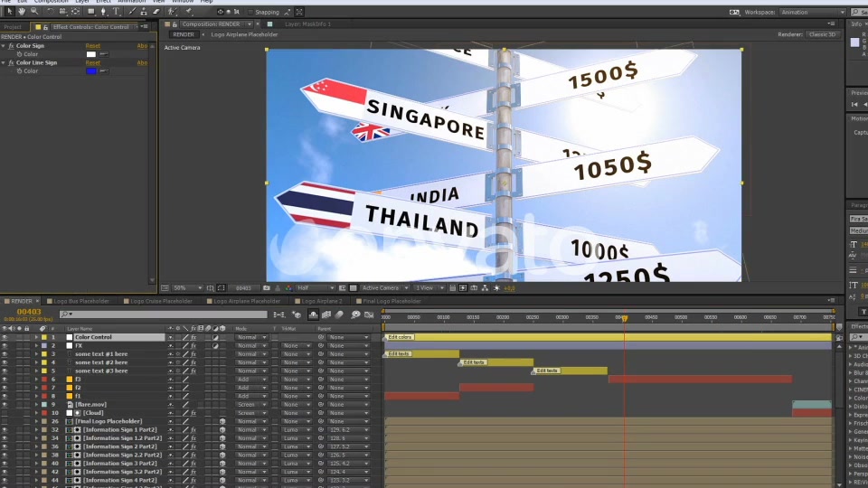Hide the [flare.mov] layer

[5, 405]
